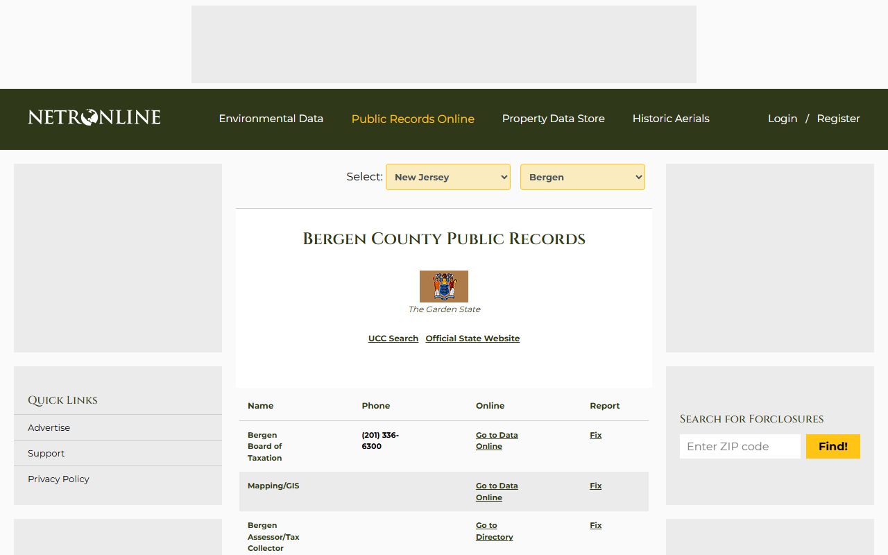Open the Environmental Data menu
This screenshot has width=888, height=555.
pyautogui.click(x=271, y=119)
